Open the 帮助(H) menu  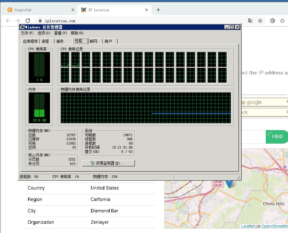coord(77,33)
